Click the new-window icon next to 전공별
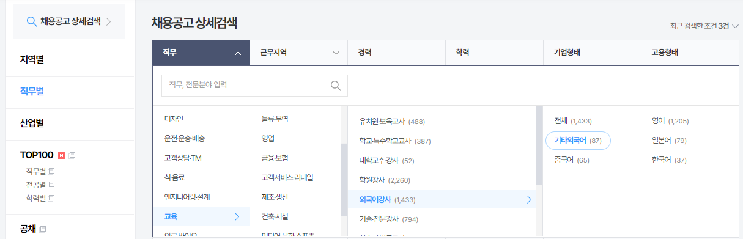743x239 pixels. point(52,185)
